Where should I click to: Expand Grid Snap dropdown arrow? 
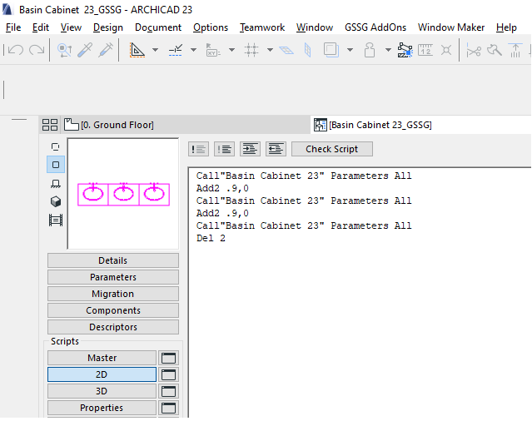click(x=270, y=50)
